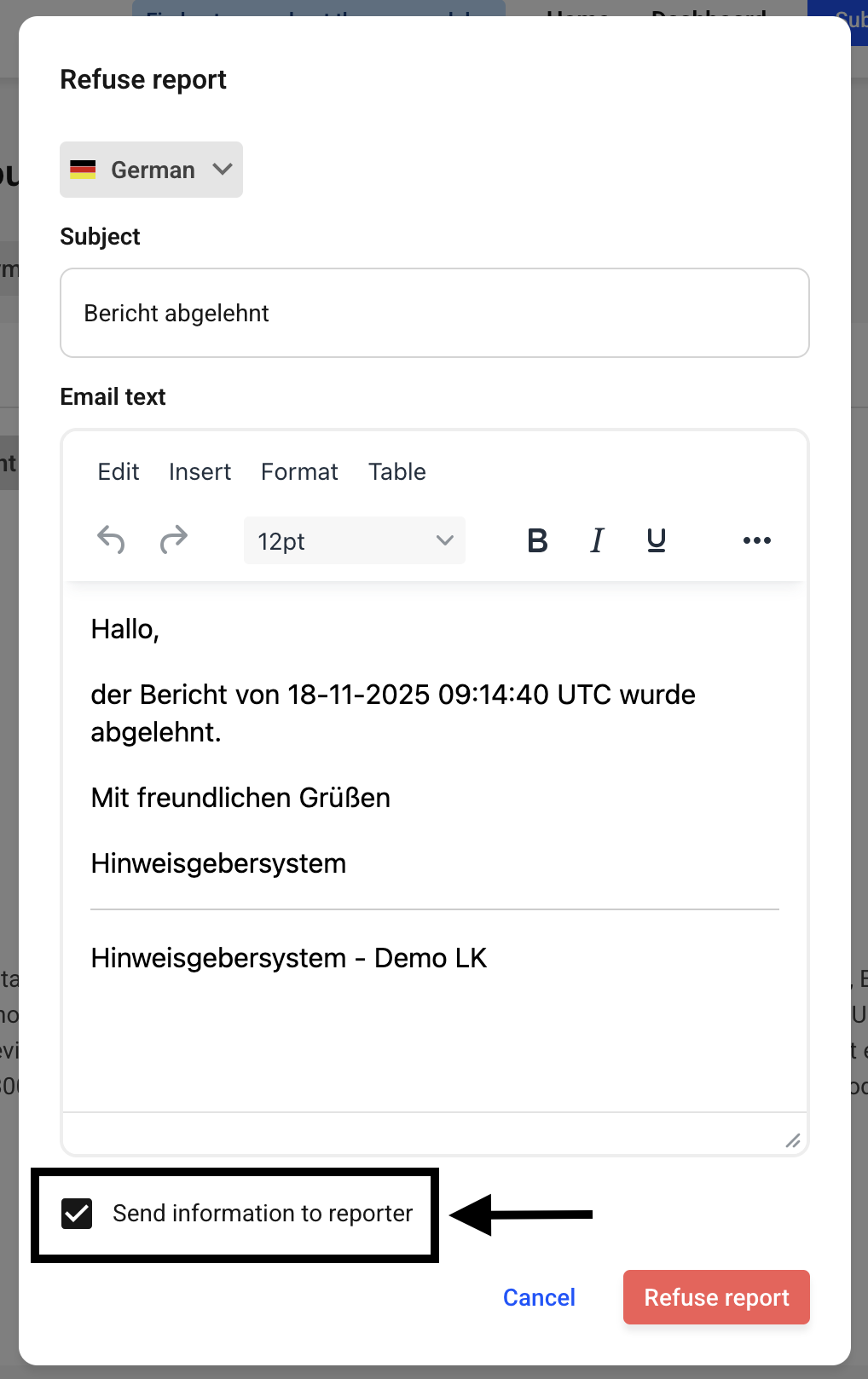
Task: Uncheck Send information to reporter
Action: [77, 1214]
